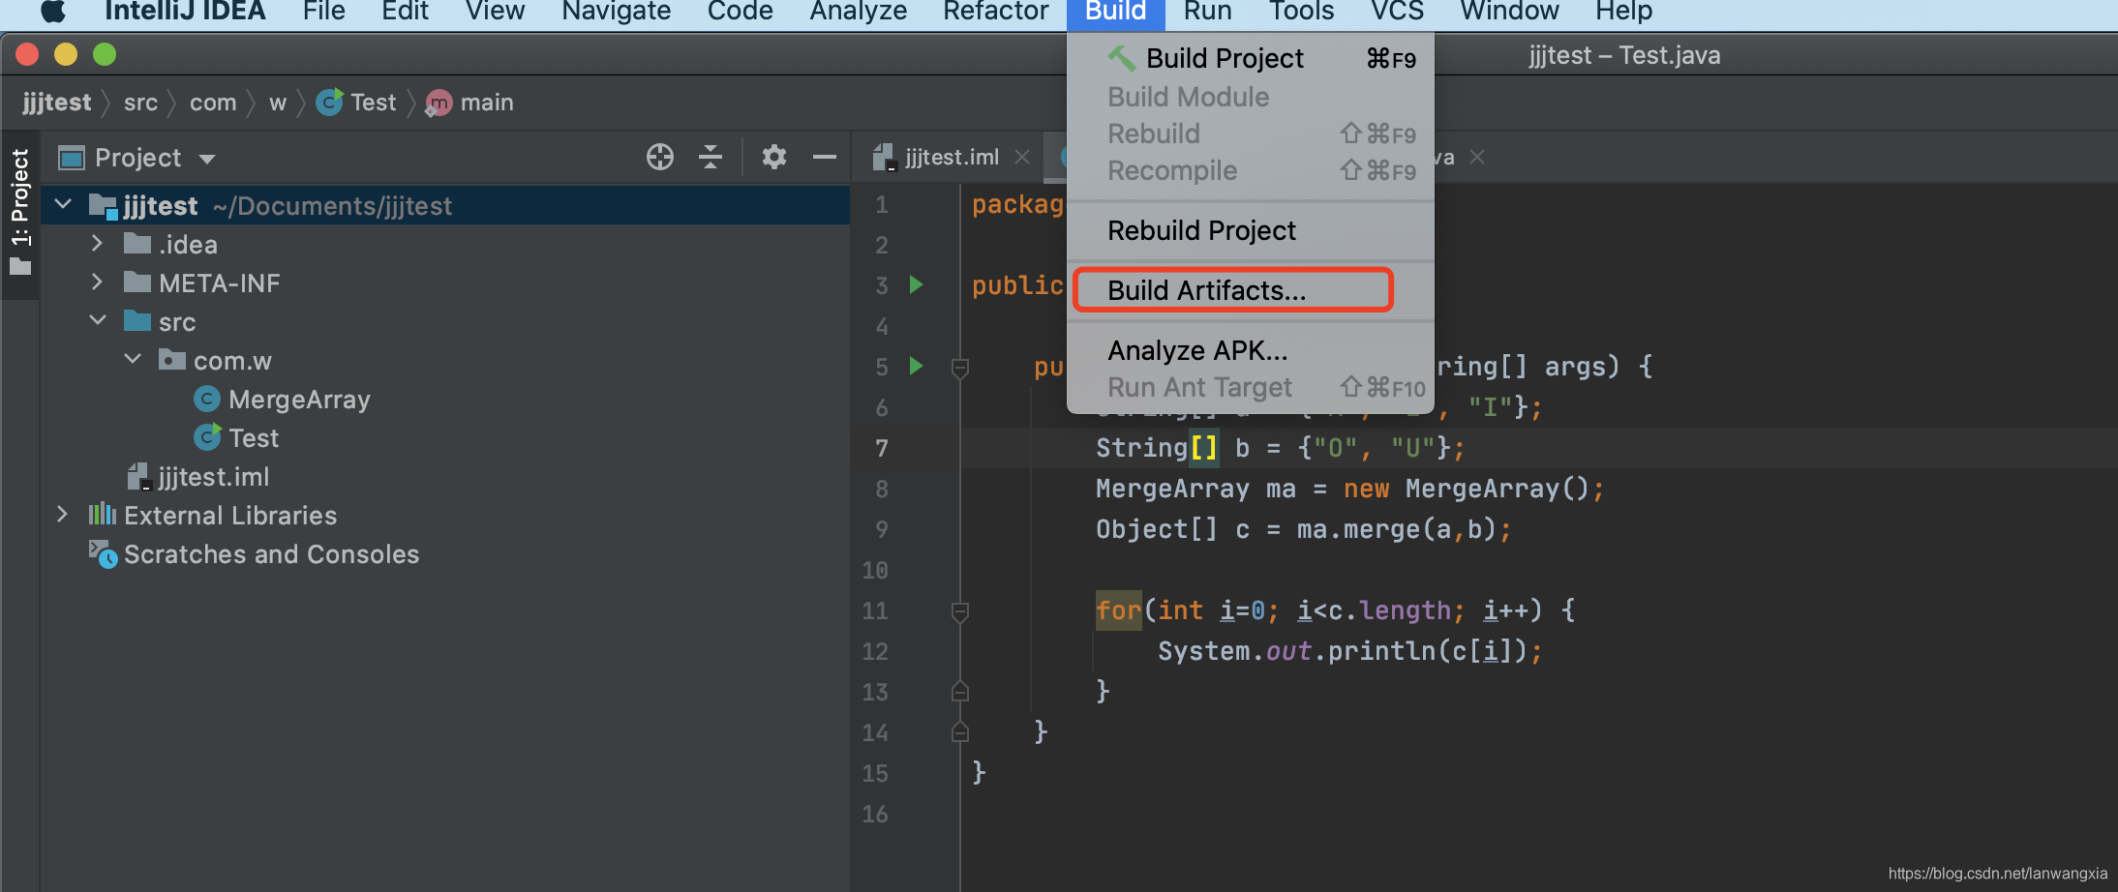Click the 'new MergeArray()' code on line 8
The width and height of the screenshot is (2118, 892).
[x=1466, y=489]
